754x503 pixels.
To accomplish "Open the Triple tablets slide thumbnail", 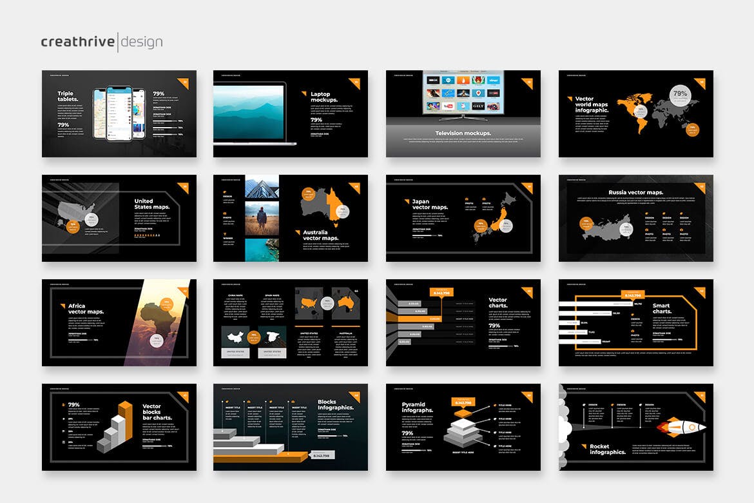I will point(119,113).
